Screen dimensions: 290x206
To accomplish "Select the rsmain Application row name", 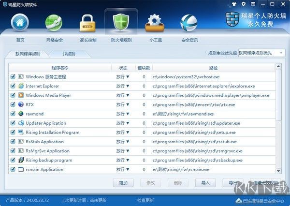I will (x=44, y=169).
